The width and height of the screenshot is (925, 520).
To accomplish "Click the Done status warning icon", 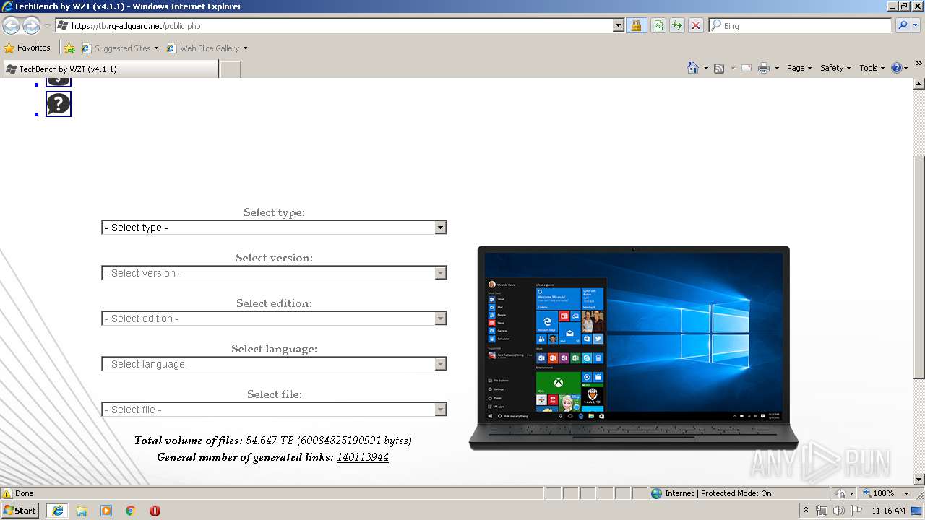I will (x=7, y=493).
